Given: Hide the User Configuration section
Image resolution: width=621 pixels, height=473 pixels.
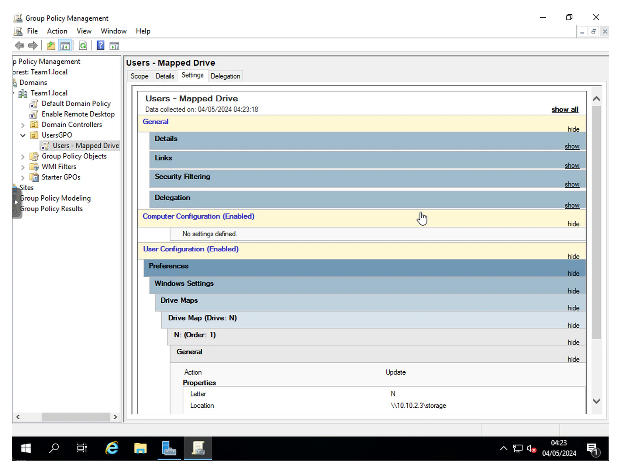Looking at the screenshot, I should point(573,257).
